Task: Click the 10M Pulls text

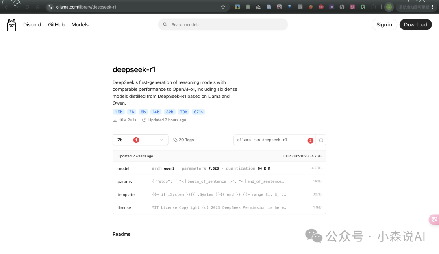Action: click(x=127, y=120)
